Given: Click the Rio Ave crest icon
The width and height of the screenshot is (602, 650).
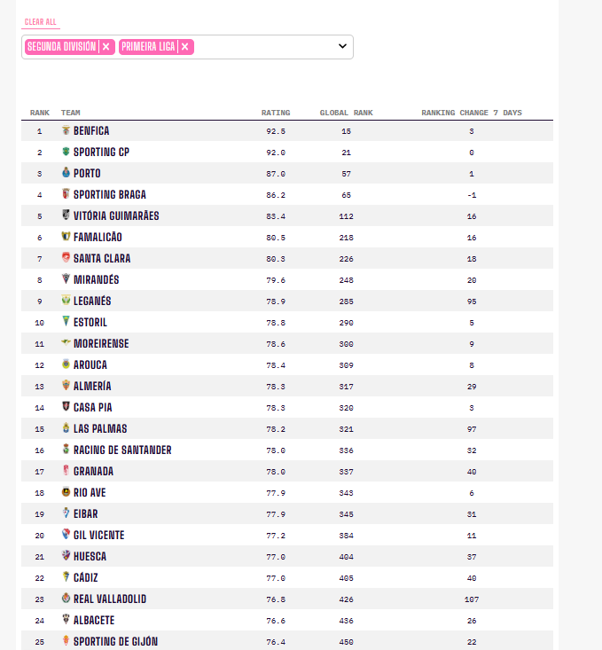Looking at the screenshot, I should pyautogui.click(x=66, y=491).
